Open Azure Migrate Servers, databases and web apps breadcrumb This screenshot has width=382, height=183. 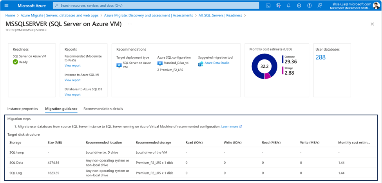60,15
